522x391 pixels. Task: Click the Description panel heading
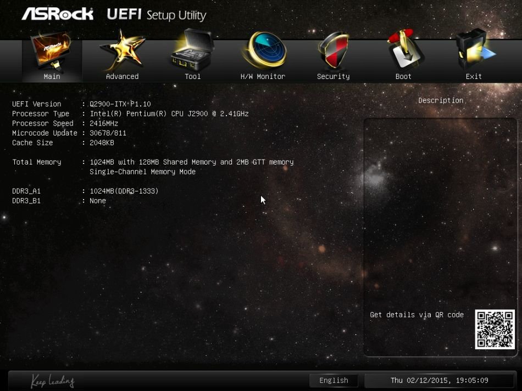point(441,100)
